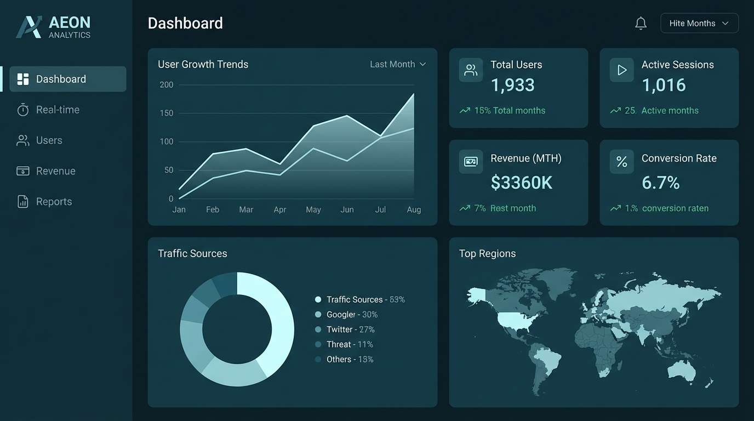Click the Users people icon in sidebar

[22, 140]
